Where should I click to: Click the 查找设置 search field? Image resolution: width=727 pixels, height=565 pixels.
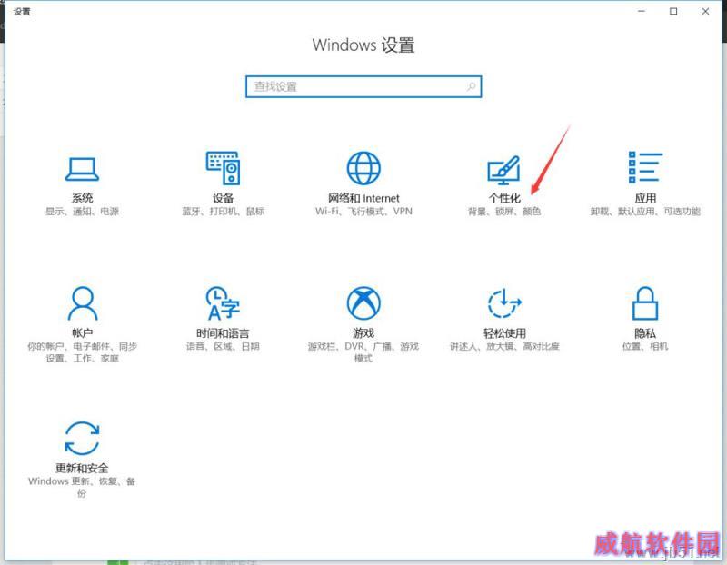click(x=363, y=86)
